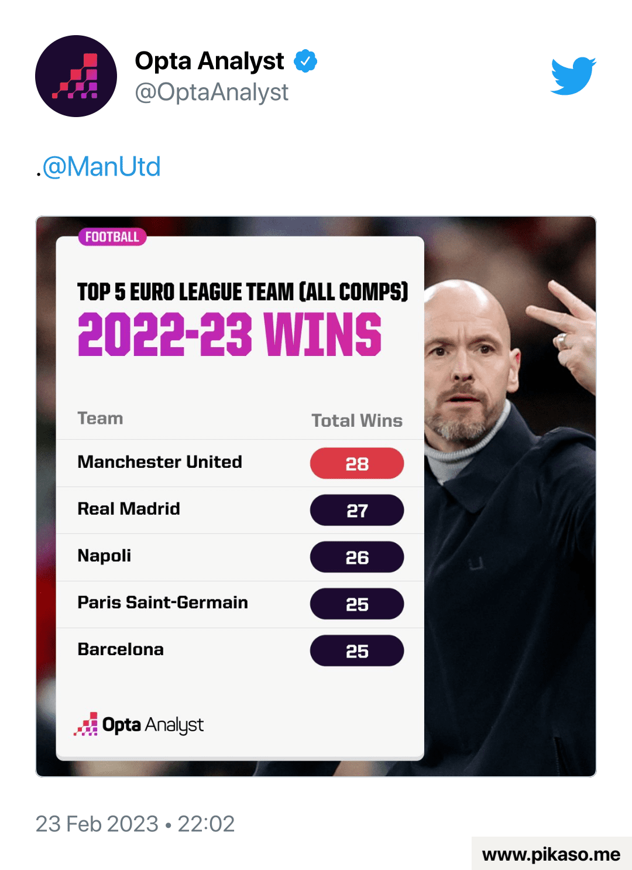The width and height of the screenshot is (632, 870).
Task: Click the 2022-23 WINS headline
Action: (229, 334)
